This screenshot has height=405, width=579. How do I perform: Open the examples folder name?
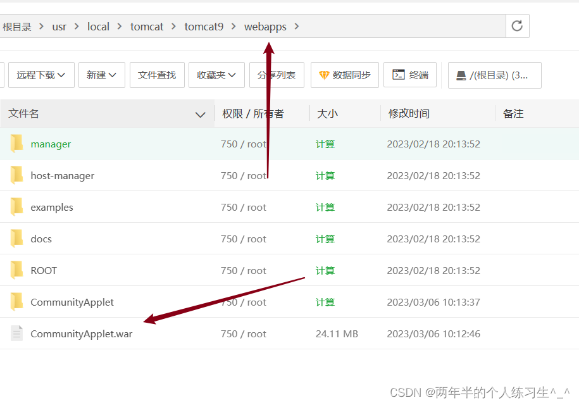click(52, 208)
